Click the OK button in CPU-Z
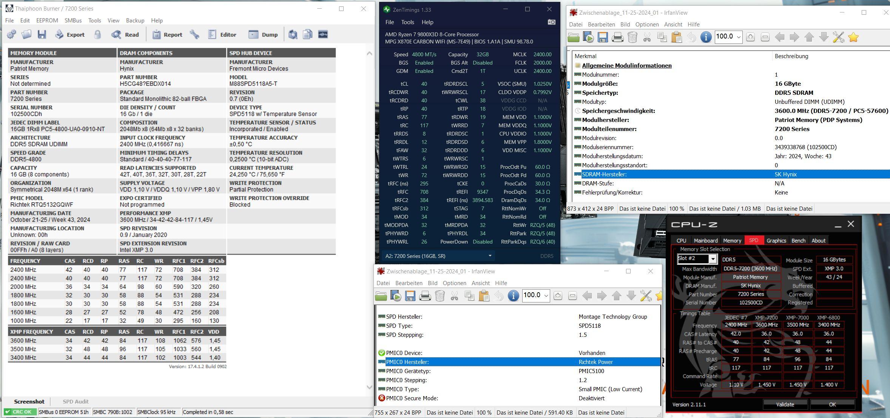This screenshot has height=418, width=890. pos(832,404)
